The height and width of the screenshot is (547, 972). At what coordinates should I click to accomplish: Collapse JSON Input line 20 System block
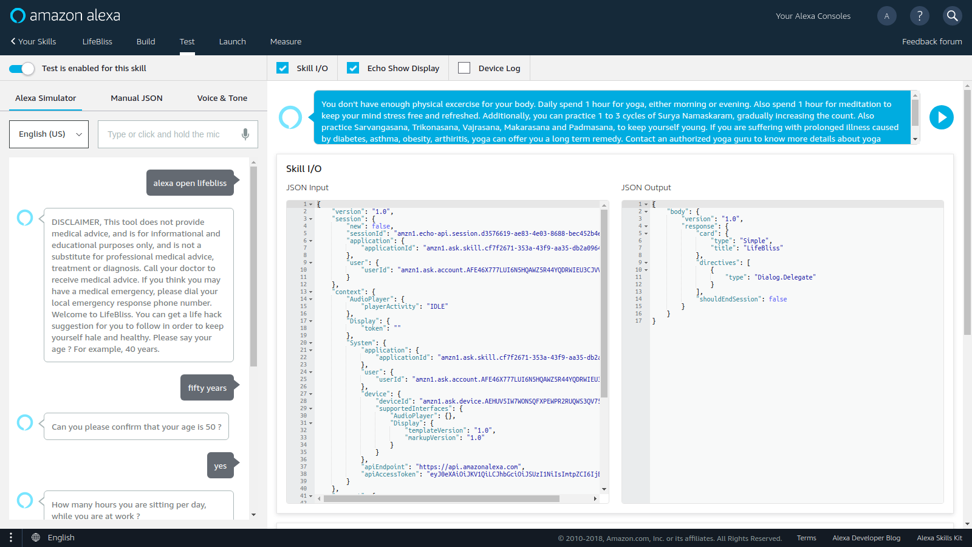[311, 343]
